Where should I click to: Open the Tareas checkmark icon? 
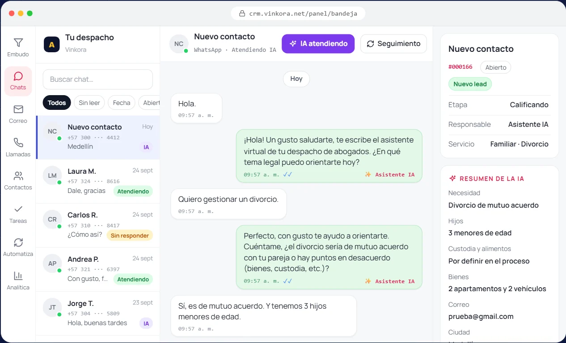(x=18, y=209)
